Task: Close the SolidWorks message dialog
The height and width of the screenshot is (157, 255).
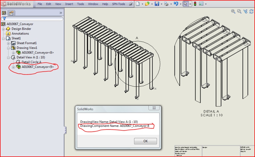Action: (x=154, y=108)
